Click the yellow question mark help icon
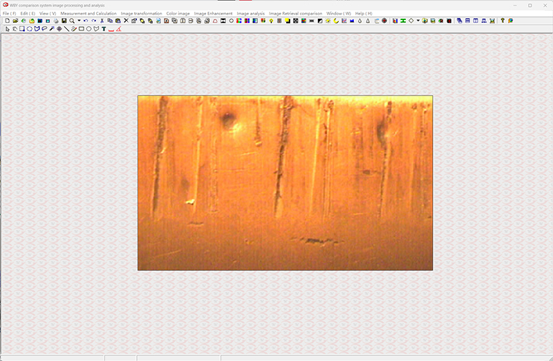553x361 pixels. pos(503,21)
